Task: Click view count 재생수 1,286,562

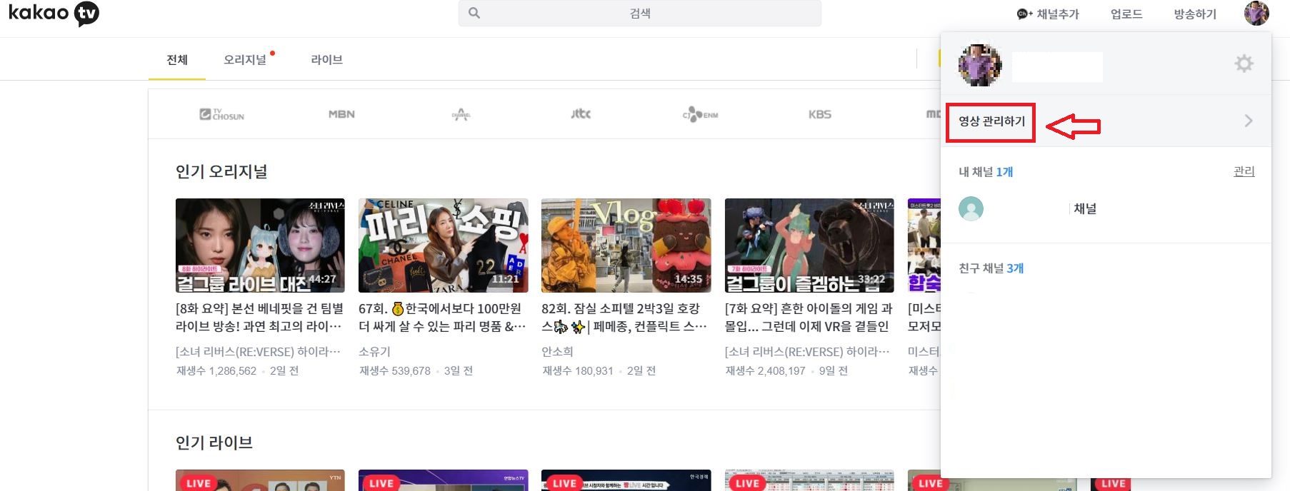Action: [216, 371]
